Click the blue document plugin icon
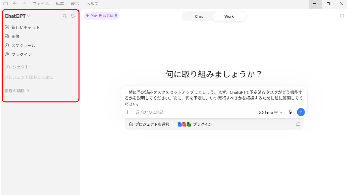The height and width of the screenshot is (195, 347). tap(180, 124)
